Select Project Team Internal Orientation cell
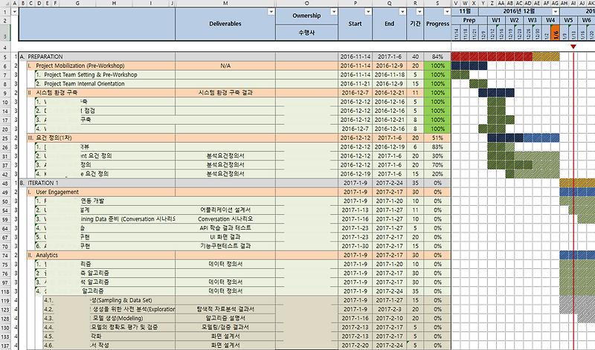The image size is (595, 350). pos(105,84)
